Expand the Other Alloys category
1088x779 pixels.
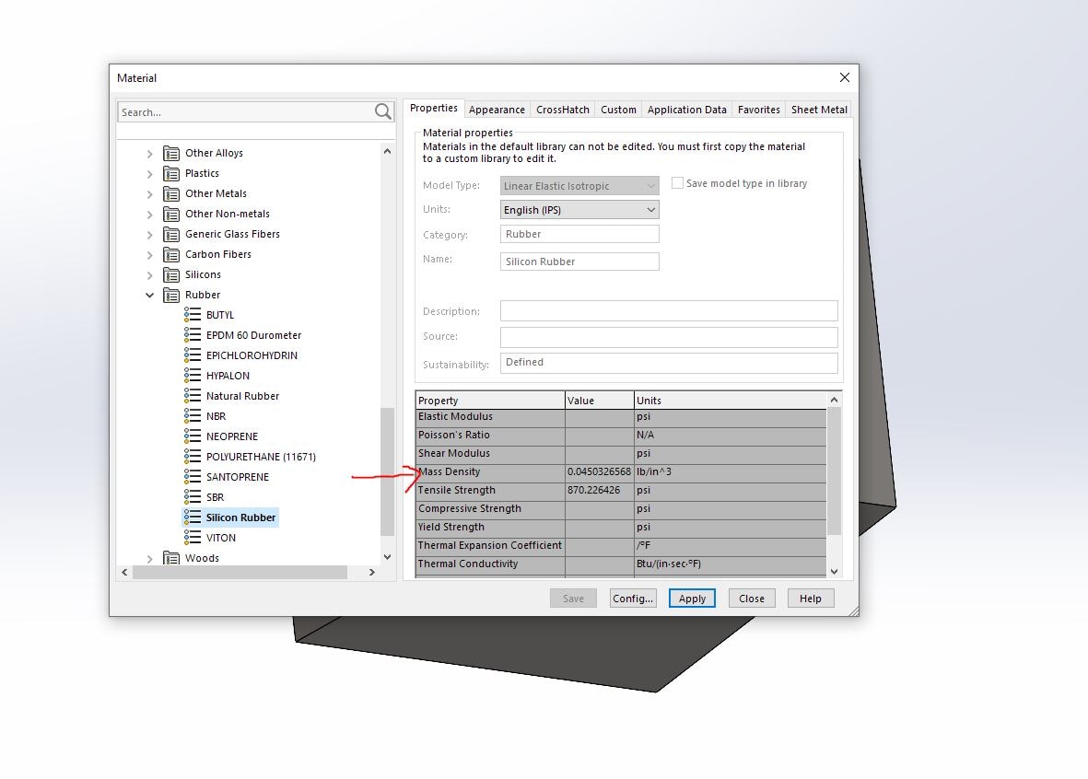149,153
